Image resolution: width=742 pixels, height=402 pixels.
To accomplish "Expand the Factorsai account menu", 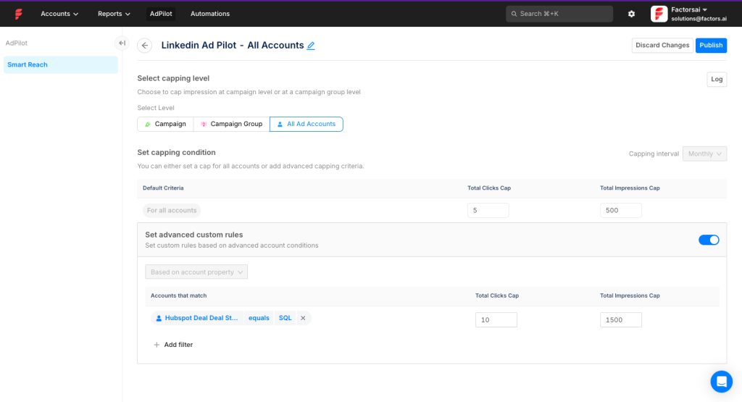I will coord(689,9).
